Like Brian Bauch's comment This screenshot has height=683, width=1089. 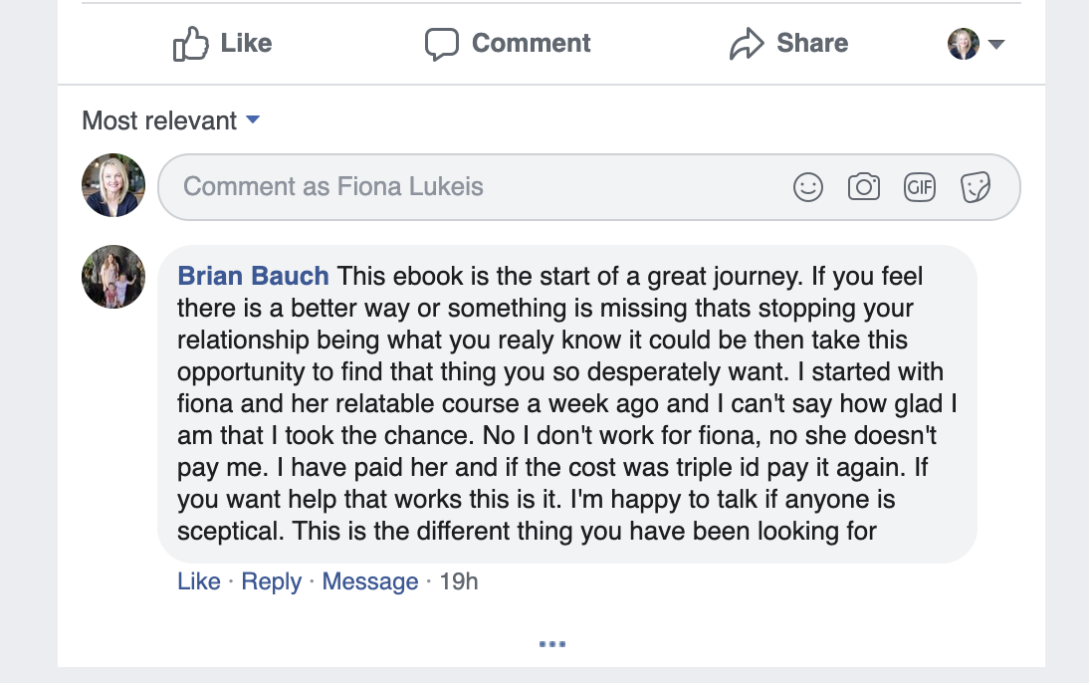click(x=198, y=581)
